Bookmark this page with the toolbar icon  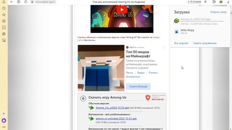point(206,2)
